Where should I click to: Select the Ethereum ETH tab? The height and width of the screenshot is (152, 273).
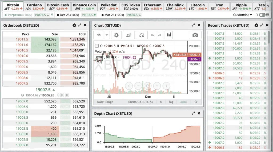click(x=153, y=7)
